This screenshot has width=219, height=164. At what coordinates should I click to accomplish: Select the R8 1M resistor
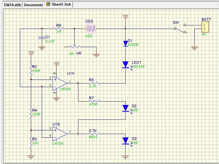[x=58, y=29]
